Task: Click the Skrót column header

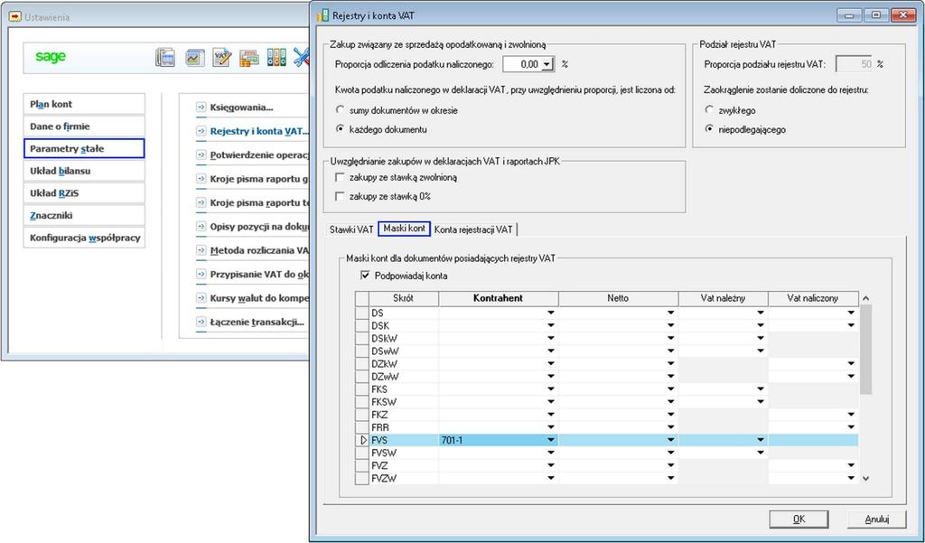Action: [404, 298]
